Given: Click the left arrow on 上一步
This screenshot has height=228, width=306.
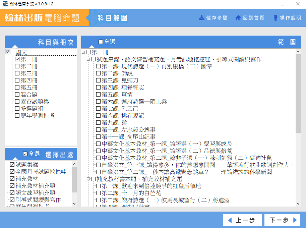Looking at the screenshot, I should tap(230, 220).
